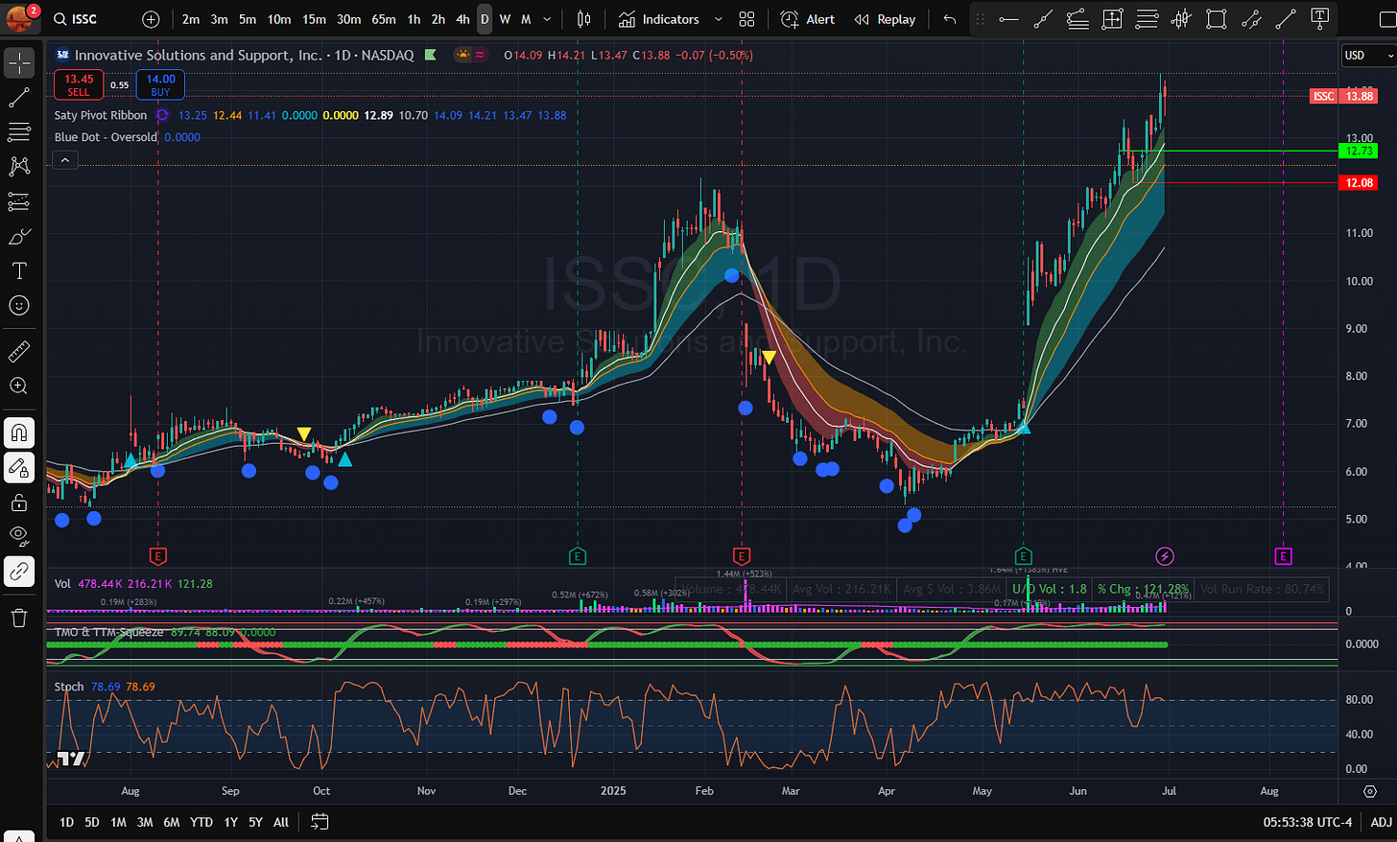Toggle magnet mode

[x=18, y=433]
